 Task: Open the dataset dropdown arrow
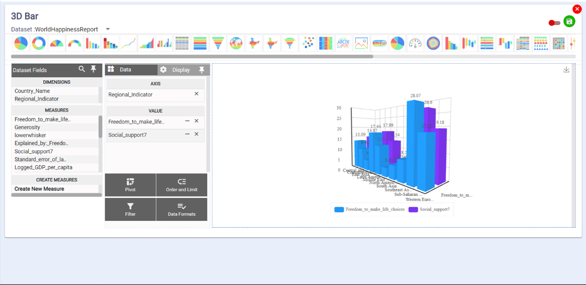(108, 29)
